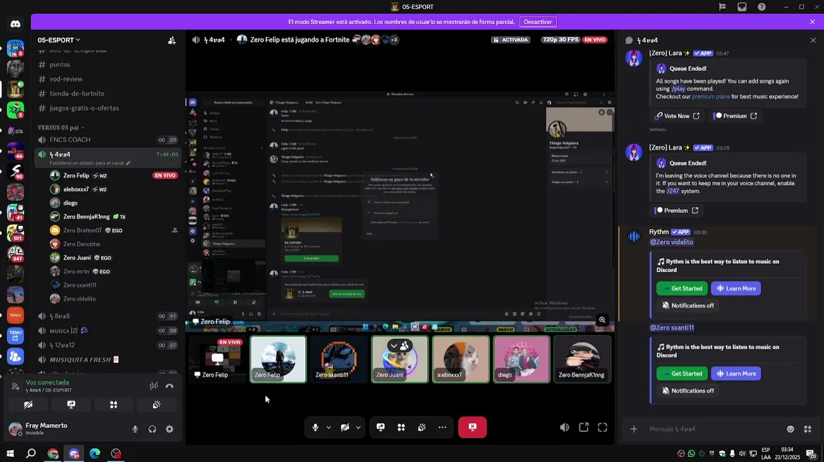
Task: Open the soundboard in the voice panel
Action: [156, 405]
